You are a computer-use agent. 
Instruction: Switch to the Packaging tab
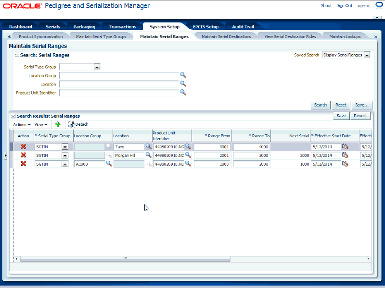tap(84, 27)
